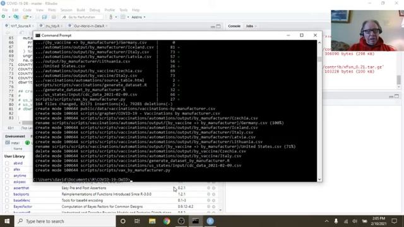Screen dimensions: 404x227
Task: Check the BayesFactor package checkbox
Action: pyautogui.click(x=7, y=207)
